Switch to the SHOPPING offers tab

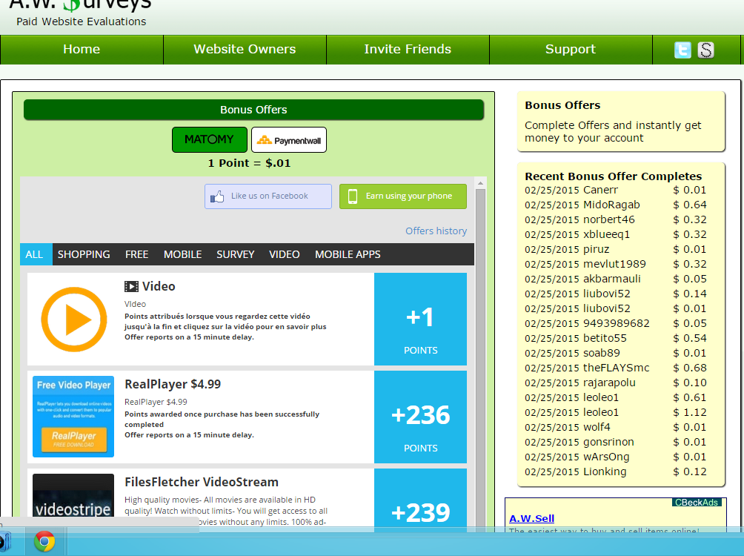(84, 254)
